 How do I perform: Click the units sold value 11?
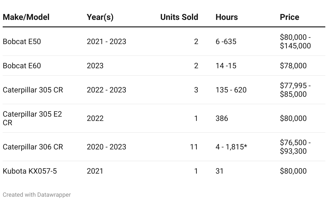tap(194, 147)
